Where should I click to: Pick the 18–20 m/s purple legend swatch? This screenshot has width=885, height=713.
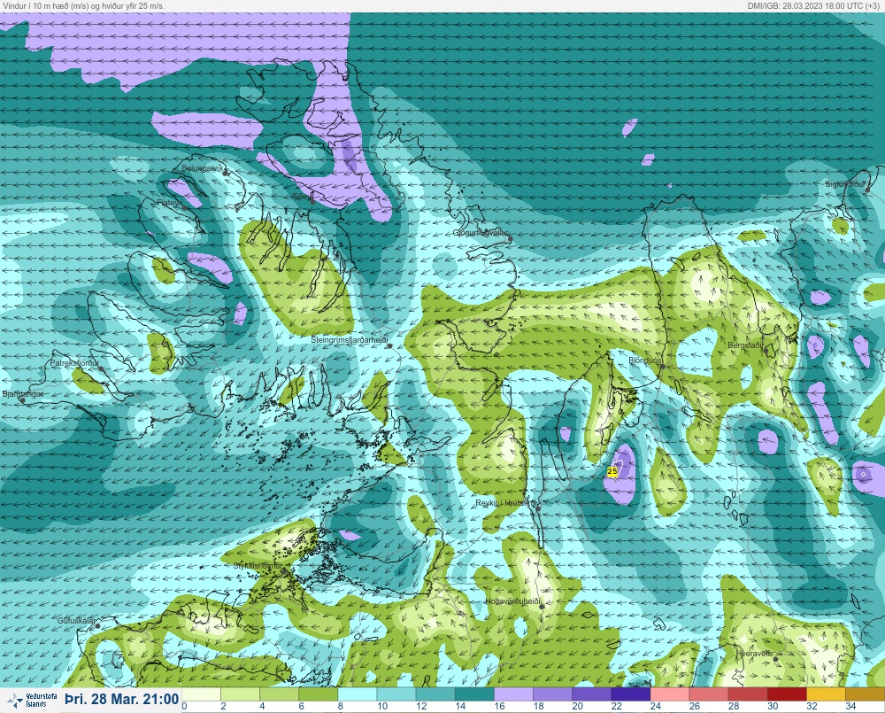click(552, 694)
